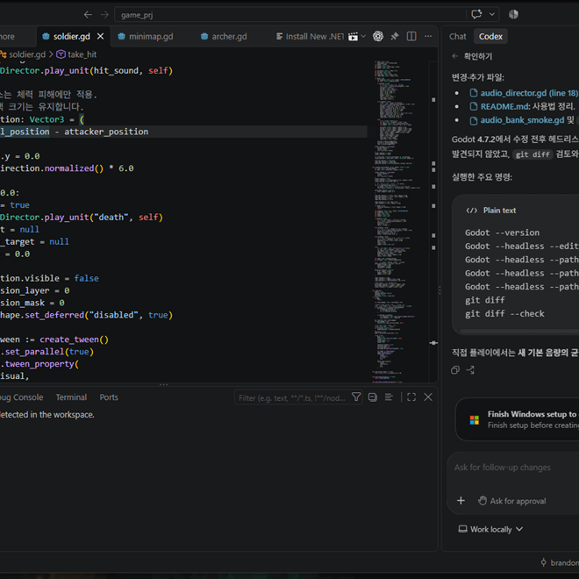The height and width of the screenshot is (579, 579).
Task: Close the soldier.gd tab
Action: [100, 36]
